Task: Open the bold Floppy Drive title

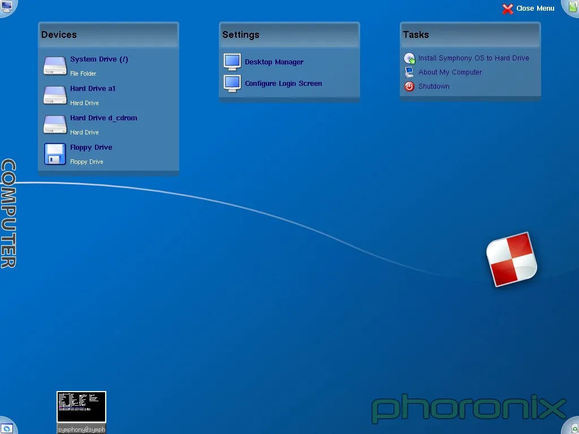Action: 91,147
